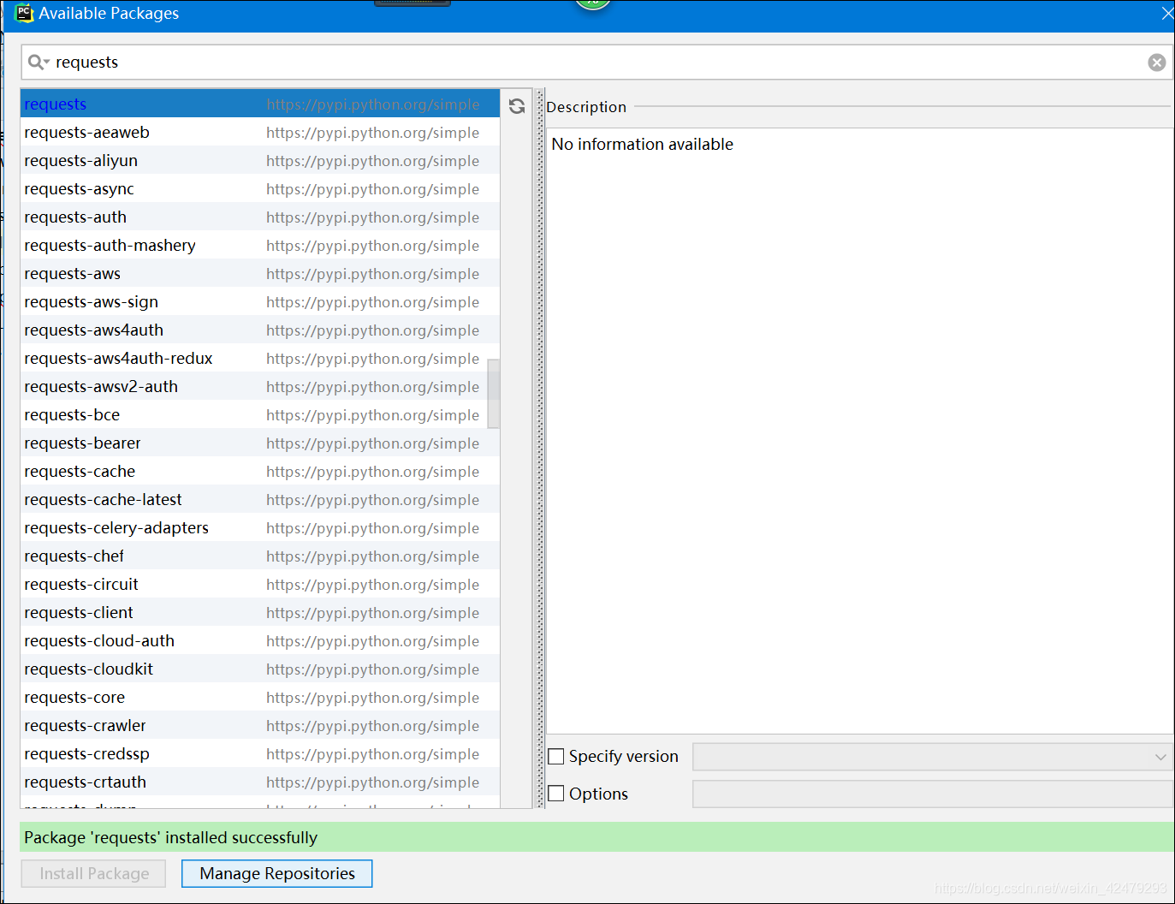Clear the search field with the X icon

[1156, 62]
